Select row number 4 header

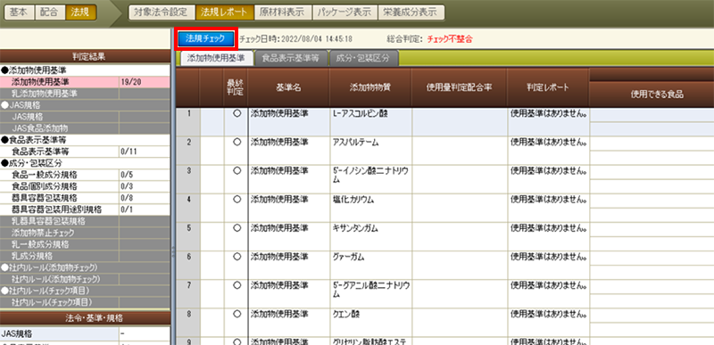[187, 208]
